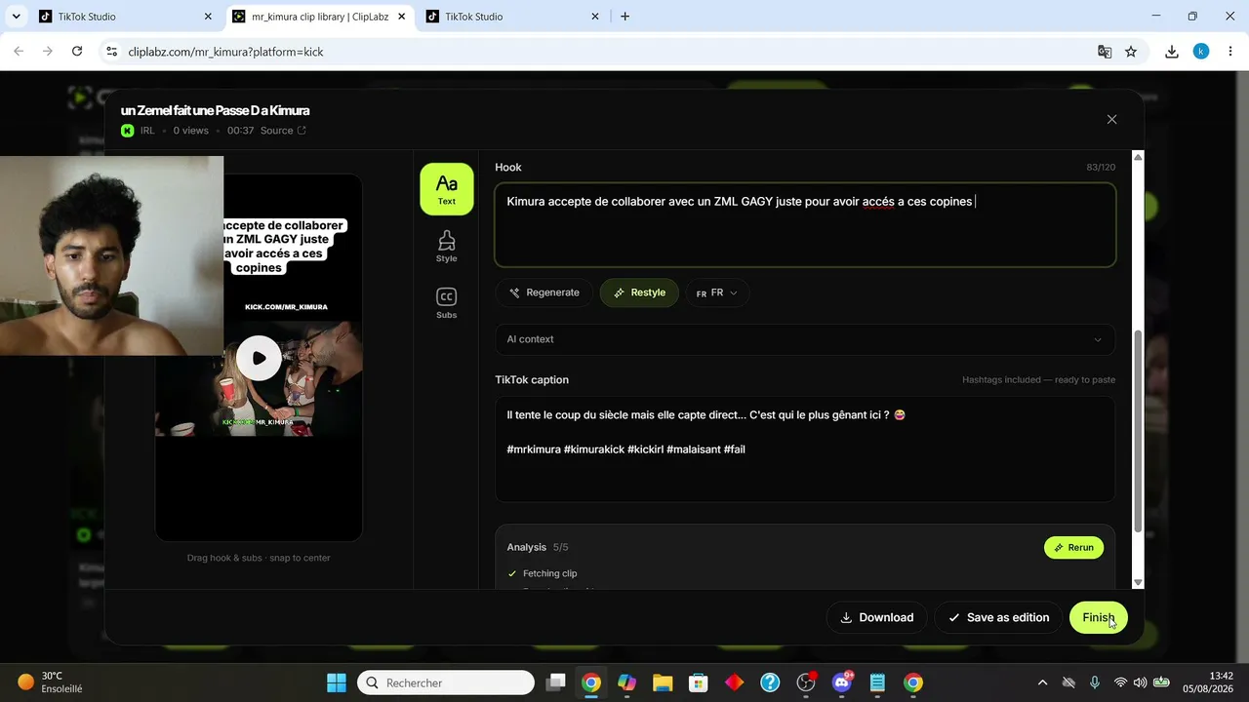
Task: Expand the AI context section
Action: coord(805,339)
